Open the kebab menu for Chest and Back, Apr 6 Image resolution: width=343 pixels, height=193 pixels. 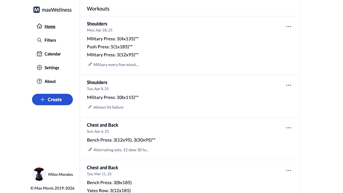click(x=288, y=128)
